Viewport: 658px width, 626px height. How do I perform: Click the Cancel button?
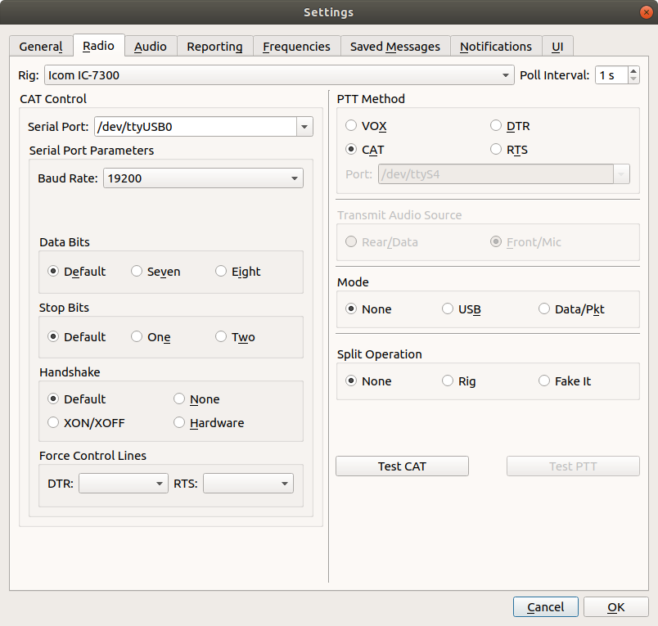546,606
